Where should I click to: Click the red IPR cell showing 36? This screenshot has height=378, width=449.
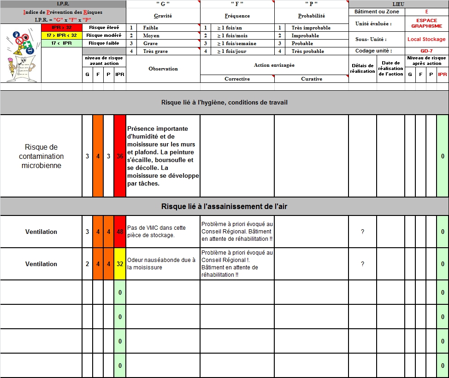pos(120,156)
